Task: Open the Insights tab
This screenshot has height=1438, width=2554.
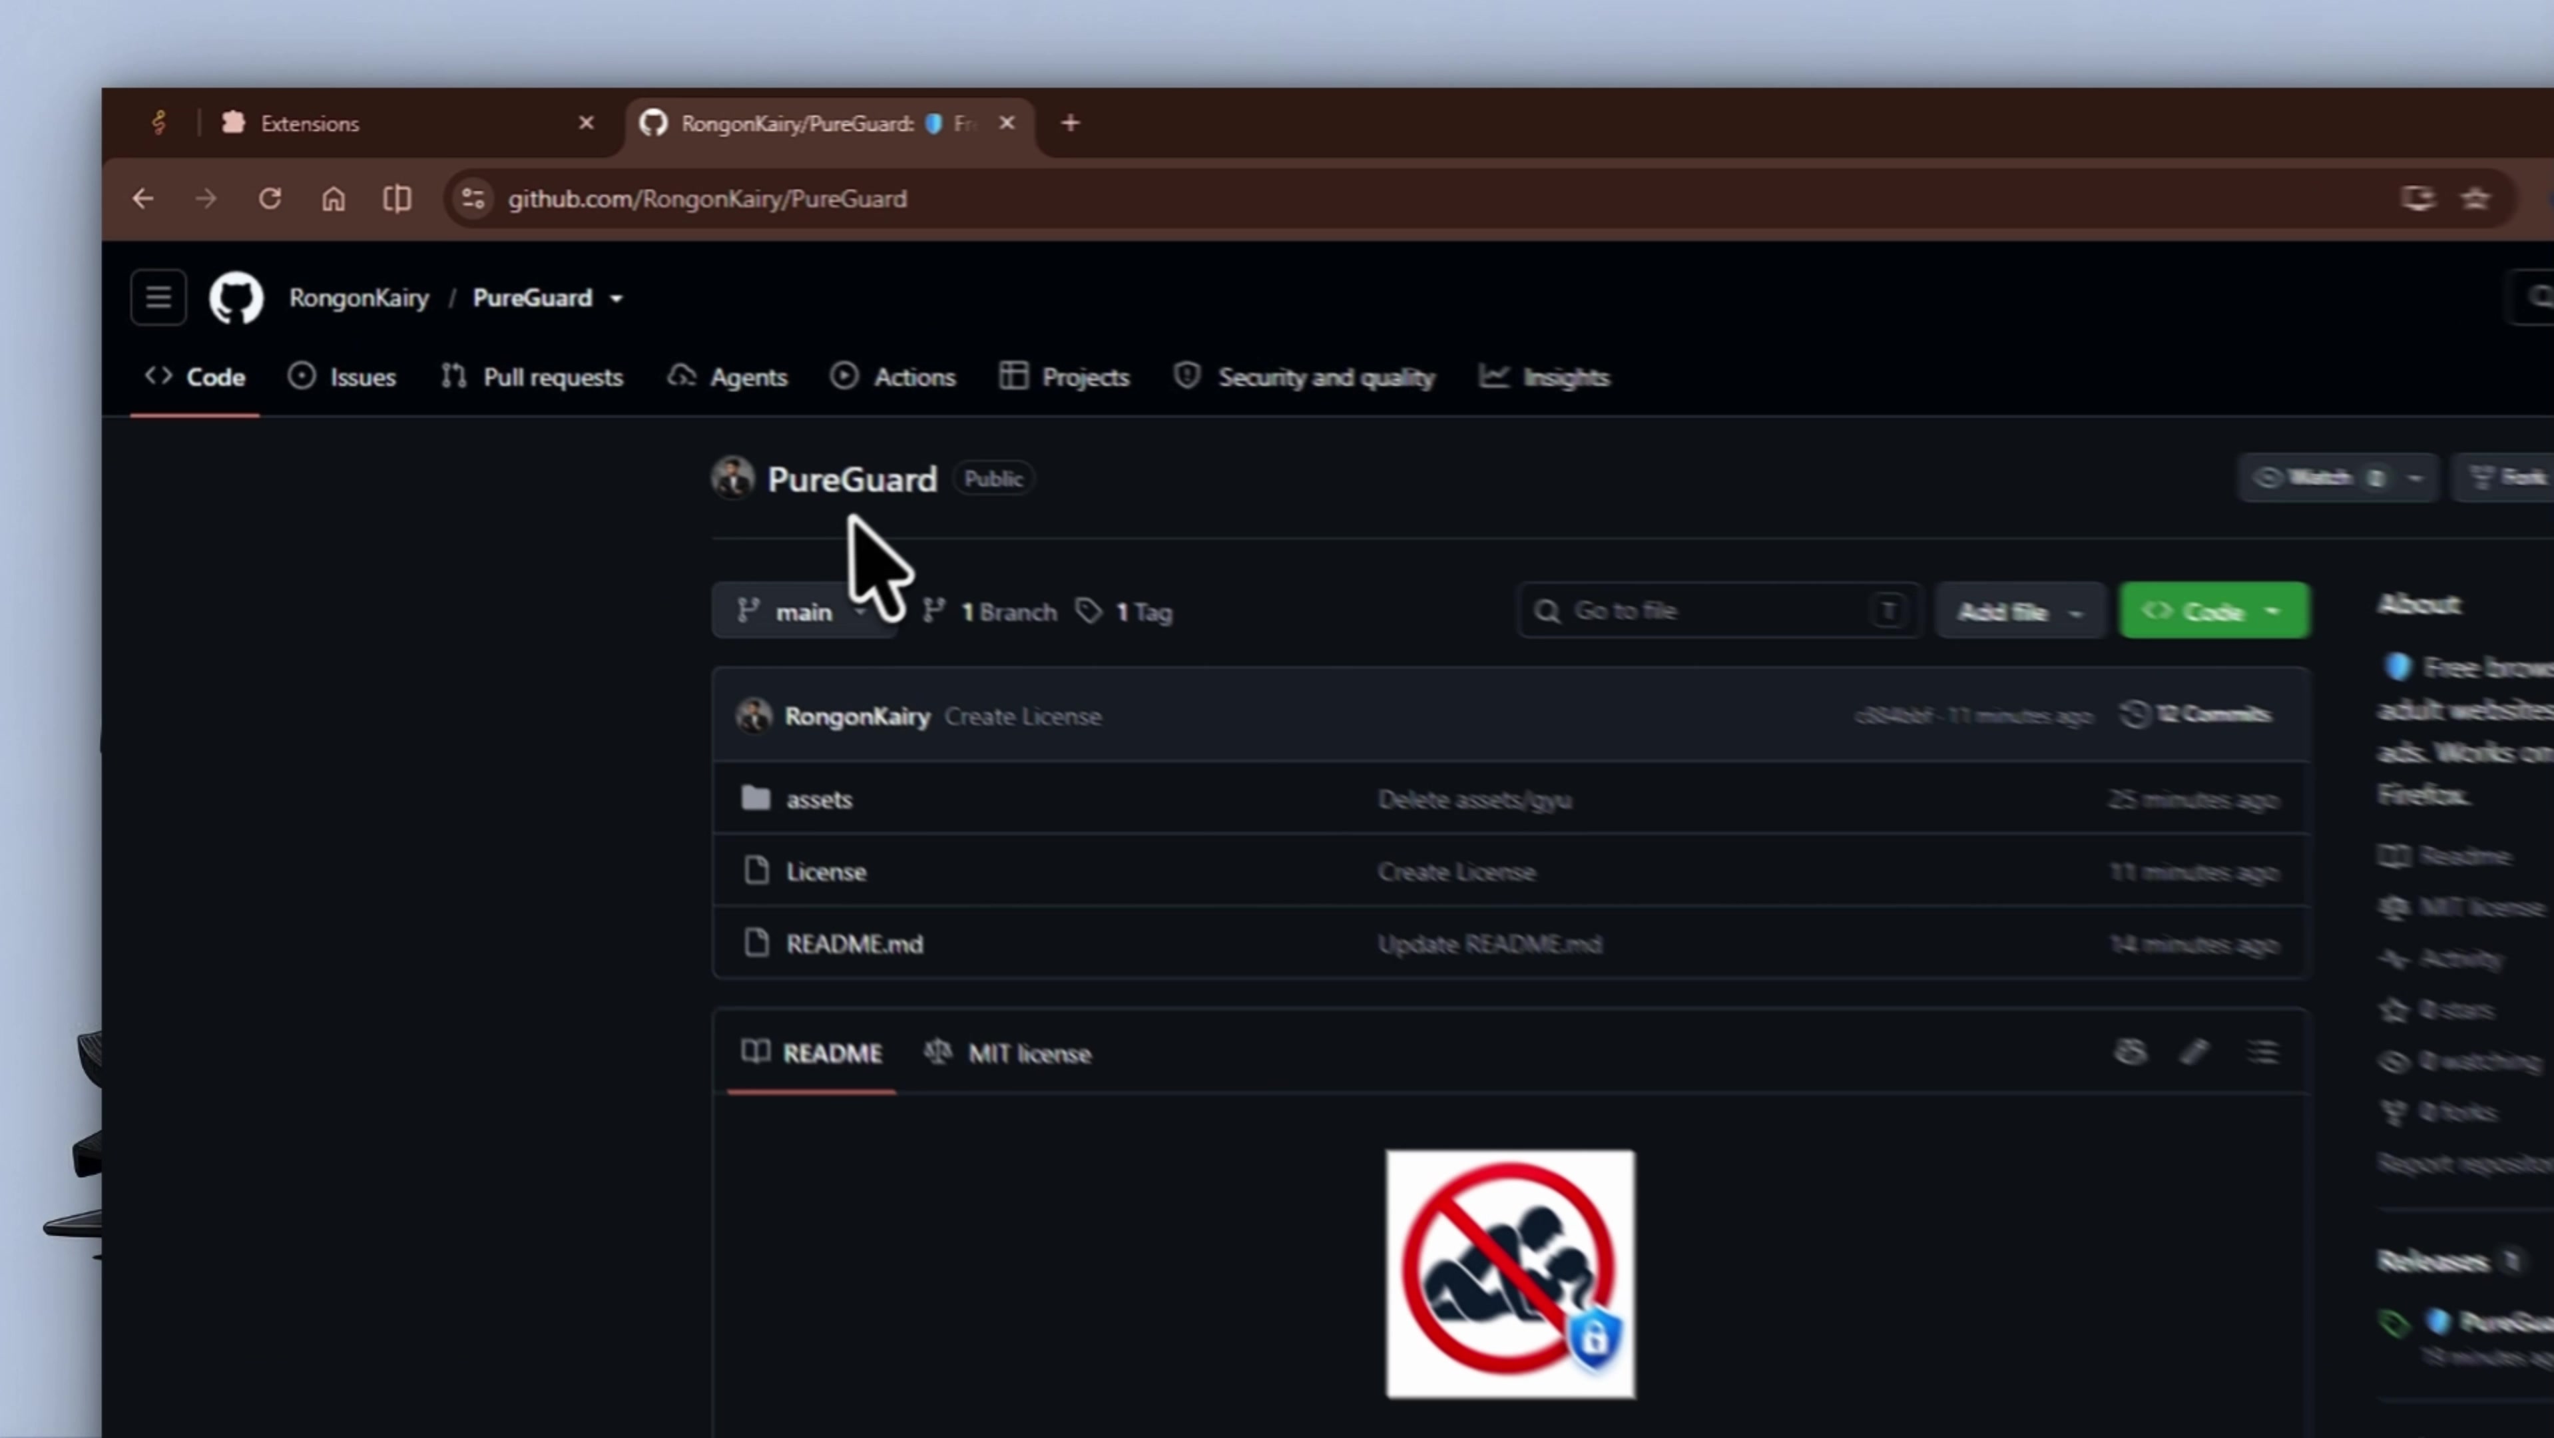Action: point(1544,377)
